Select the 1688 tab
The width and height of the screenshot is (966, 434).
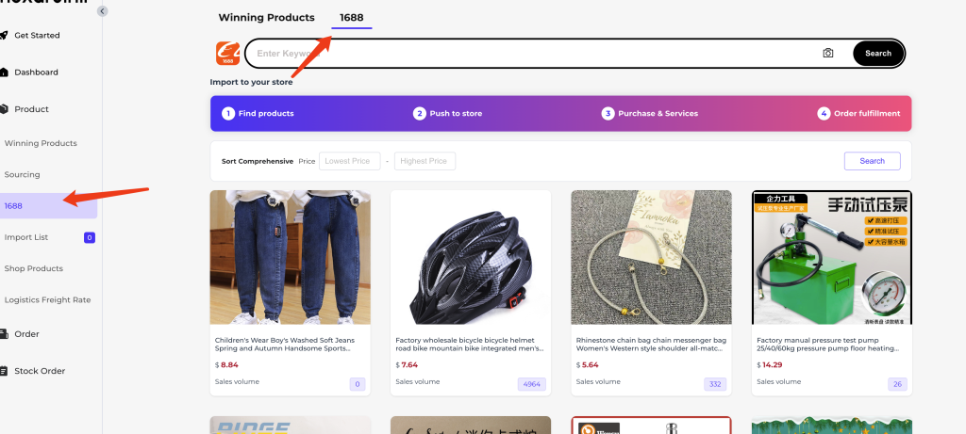(x=352, y=18)
